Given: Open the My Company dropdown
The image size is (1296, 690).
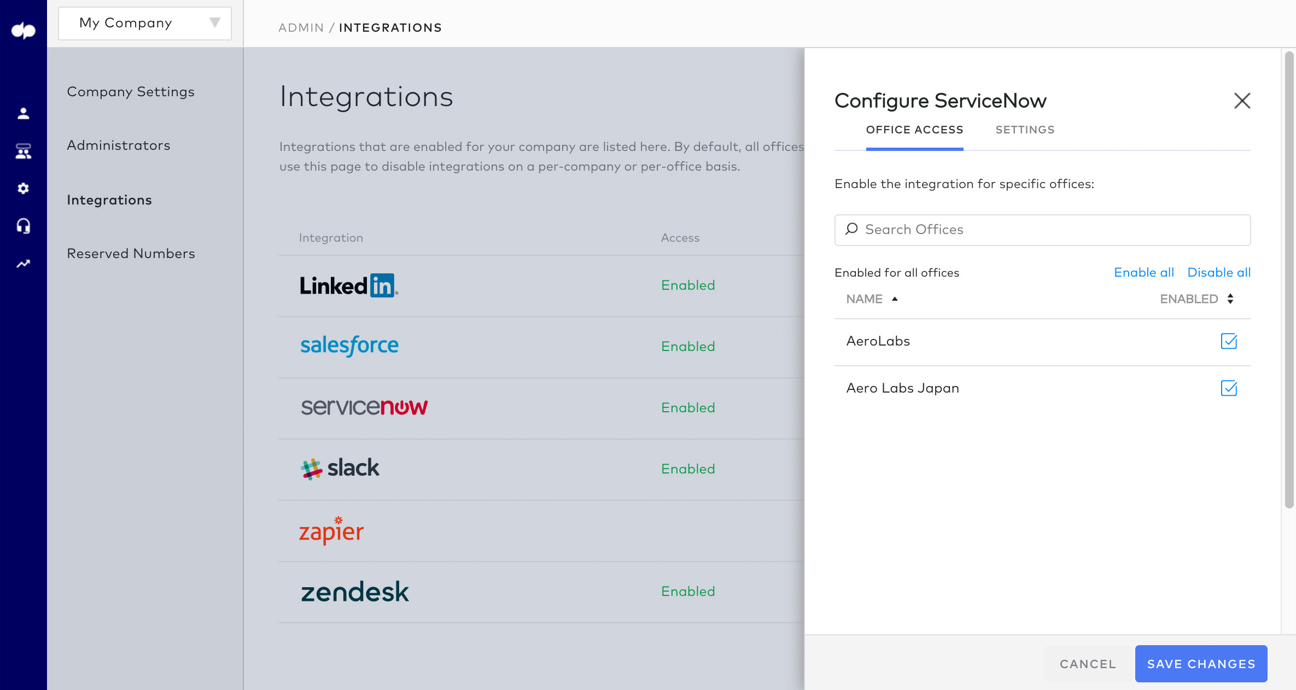Looking at the screenshot, I should [145, 23].
